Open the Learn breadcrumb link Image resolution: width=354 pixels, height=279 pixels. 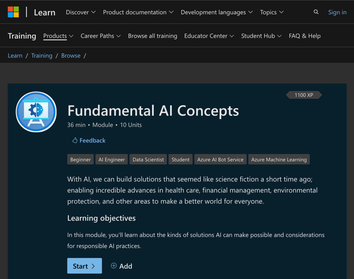(x=15, y=56)
